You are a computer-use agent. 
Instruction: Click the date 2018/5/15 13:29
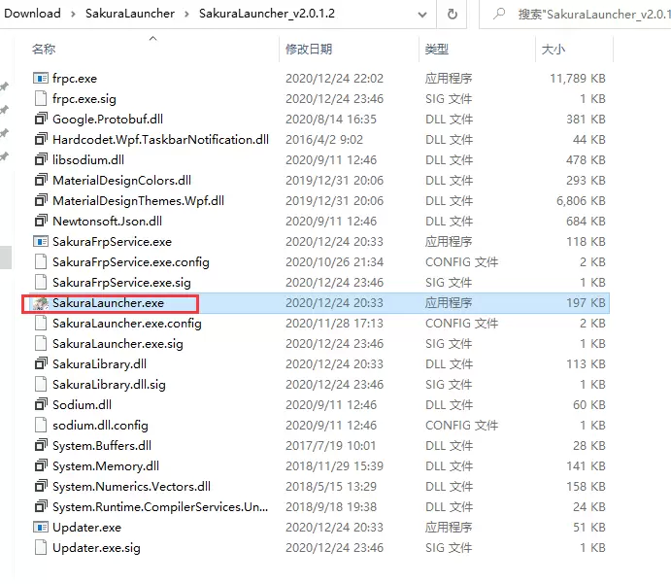[x=331, y=487]
